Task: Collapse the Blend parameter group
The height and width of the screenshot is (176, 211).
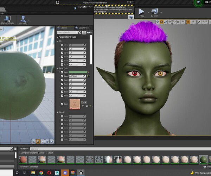Action: coord(58,112)
